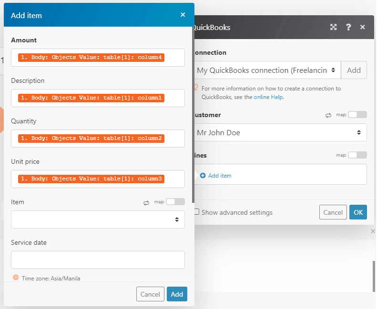
Task: Open the help question mark icon
Action: point(348,27)
